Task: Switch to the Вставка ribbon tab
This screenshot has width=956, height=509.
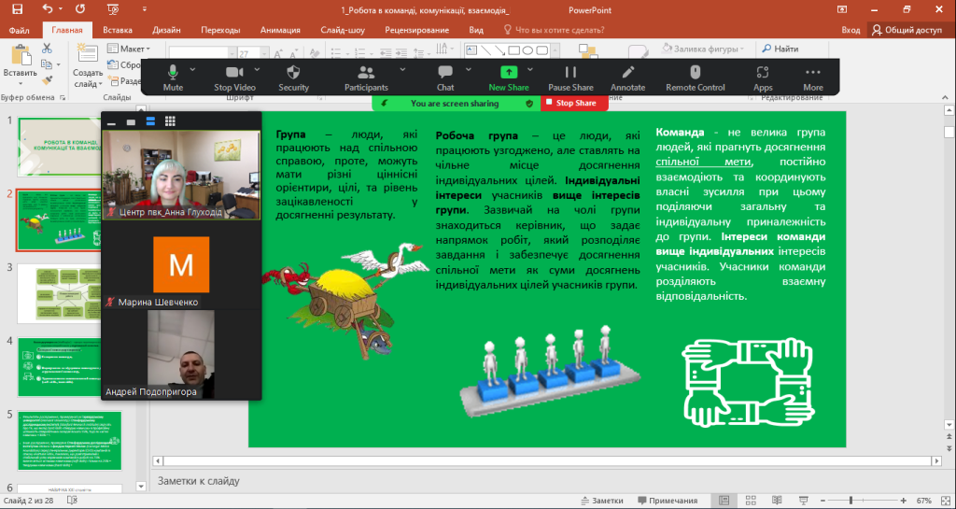Action: 117,30
